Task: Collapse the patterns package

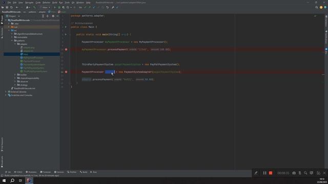Action: pos(12,41)
